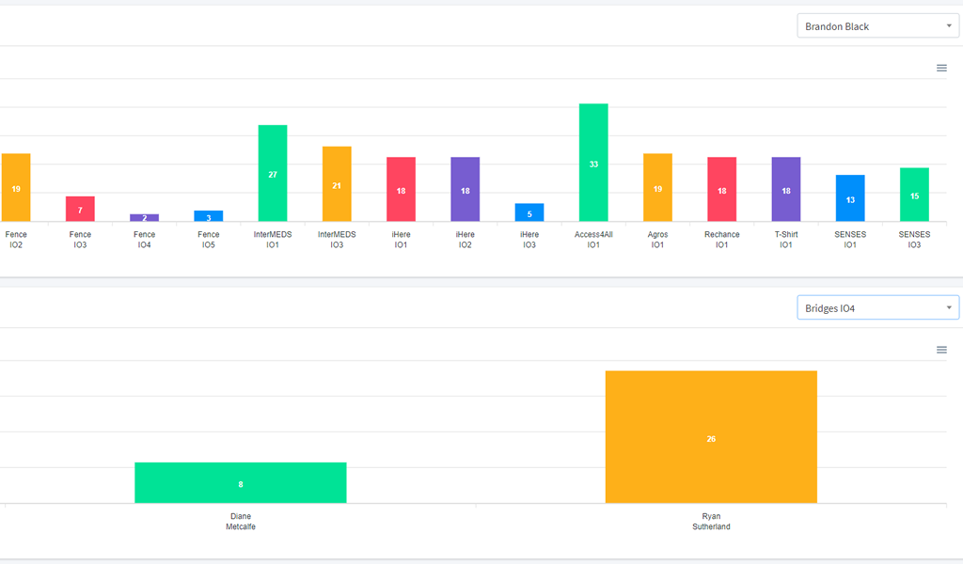Click the Ryan Sutherland axis label
The height and width of the screenshot is (564, 963).
click(711, 522)
